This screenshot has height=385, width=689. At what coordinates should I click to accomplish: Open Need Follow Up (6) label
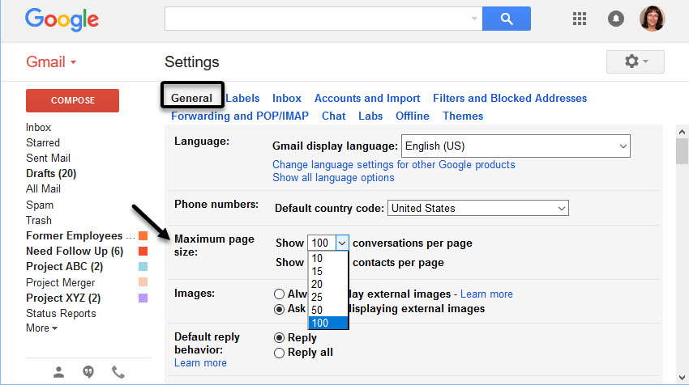[75, 251]
